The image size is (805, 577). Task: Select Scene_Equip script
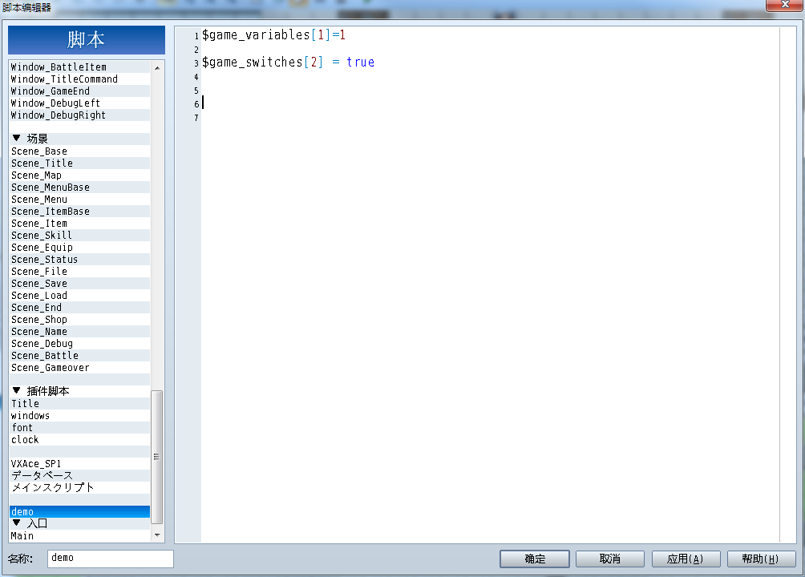[x=79, y=248]
